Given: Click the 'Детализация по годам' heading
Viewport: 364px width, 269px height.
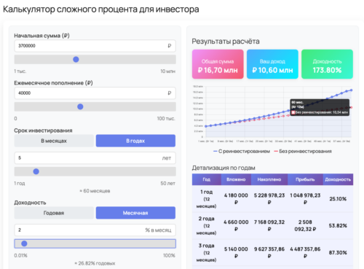Looking at the screenshot, I should (223, 168).
